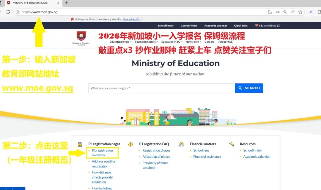This screenshot has width=321, height=190.
Task: Open Quick links in the top bar
Action: 241,26
